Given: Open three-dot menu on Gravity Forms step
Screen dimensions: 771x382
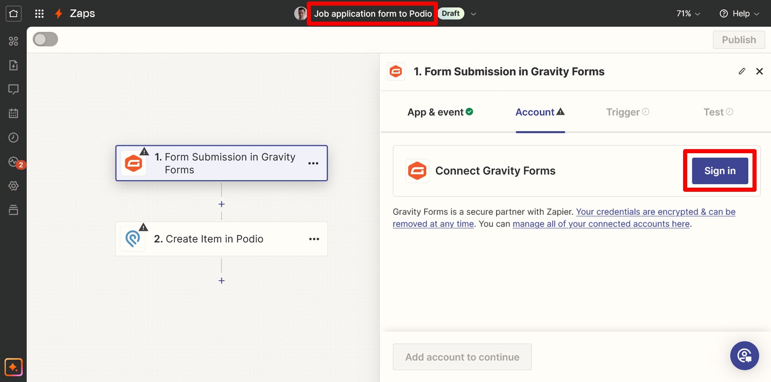Looking at the screenshot, I should (x=313, y=163).
